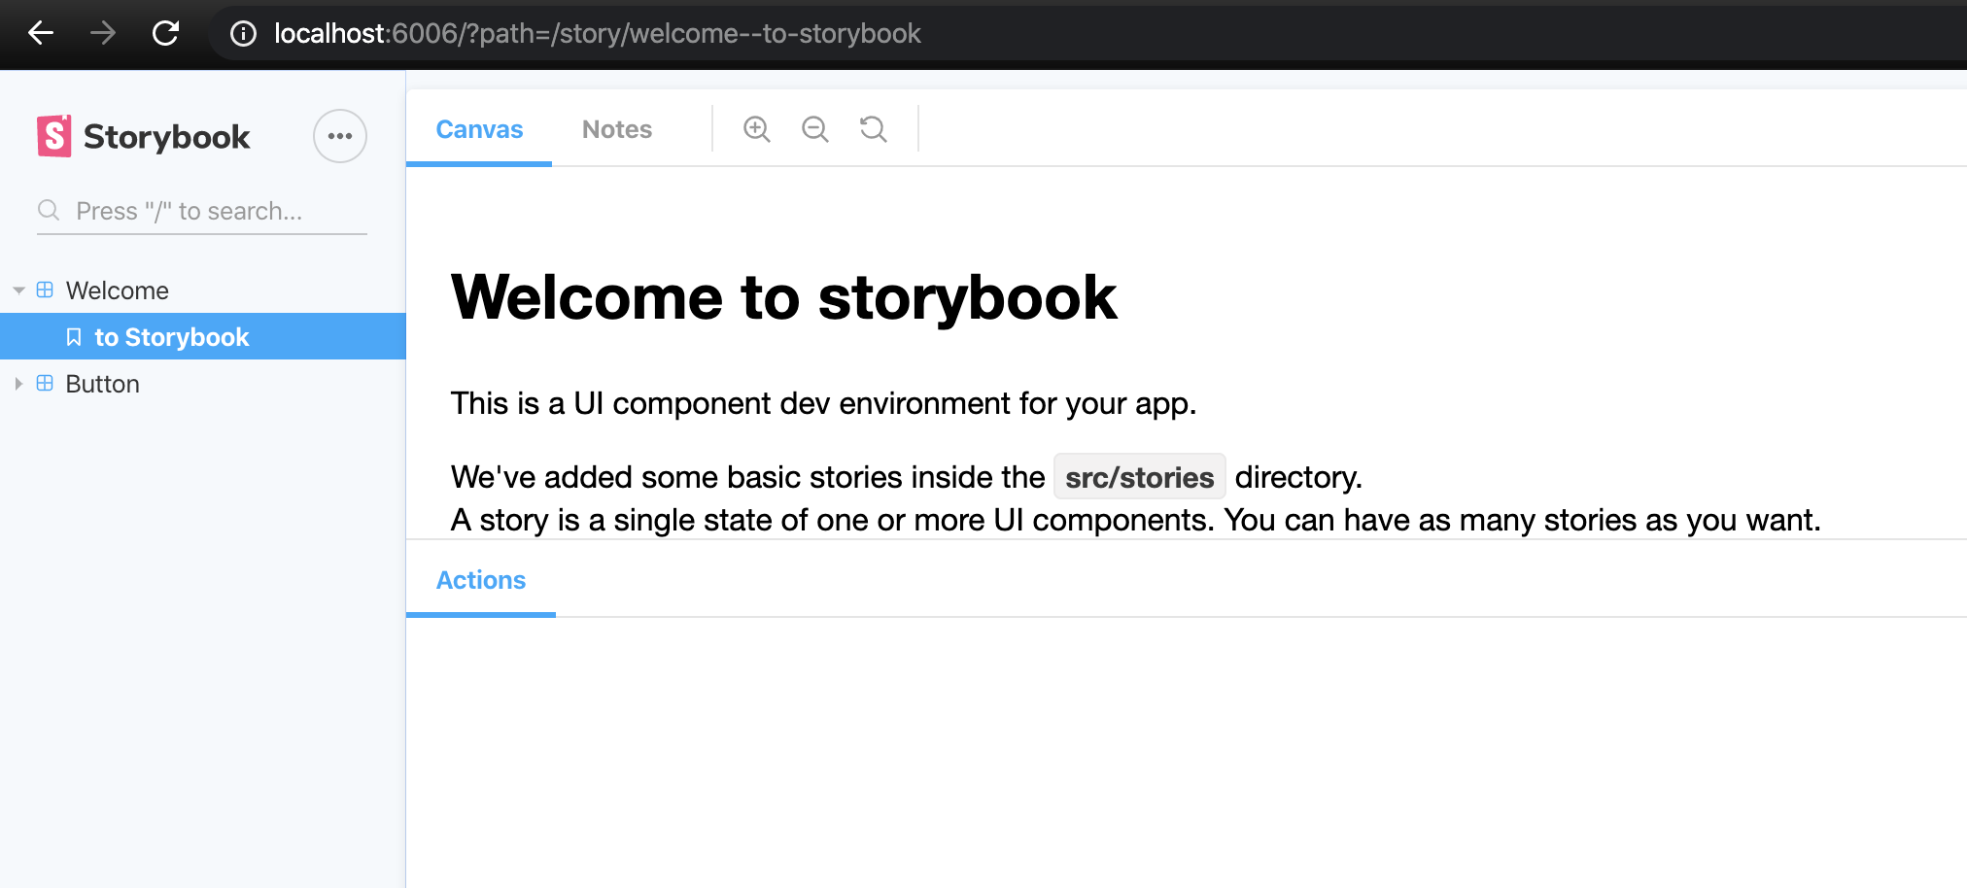Click the search magnifier icon

click(x=49, y=210)
